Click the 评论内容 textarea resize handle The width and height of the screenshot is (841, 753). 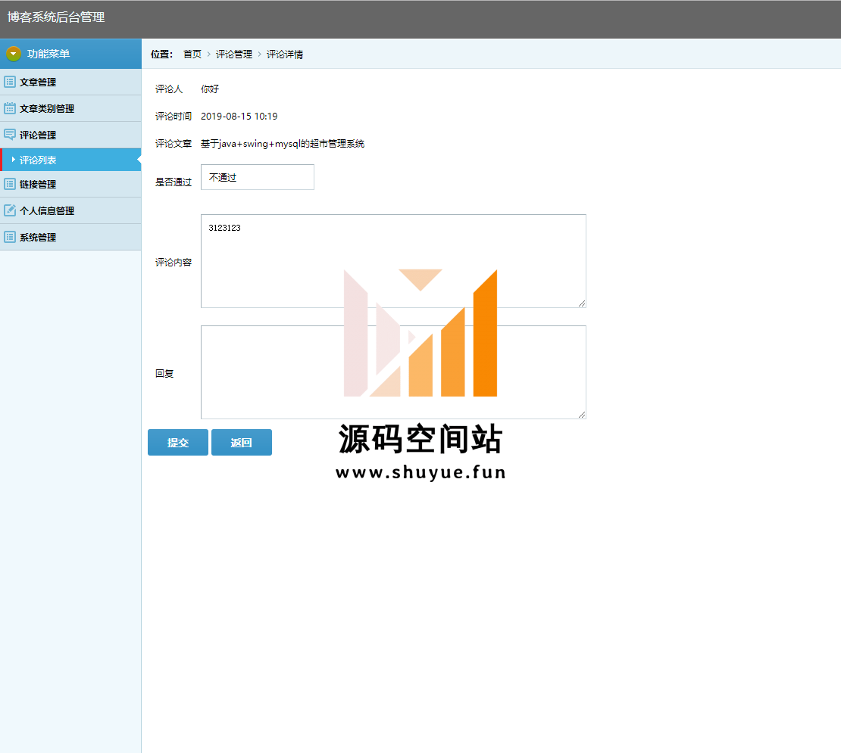[582, 303]
